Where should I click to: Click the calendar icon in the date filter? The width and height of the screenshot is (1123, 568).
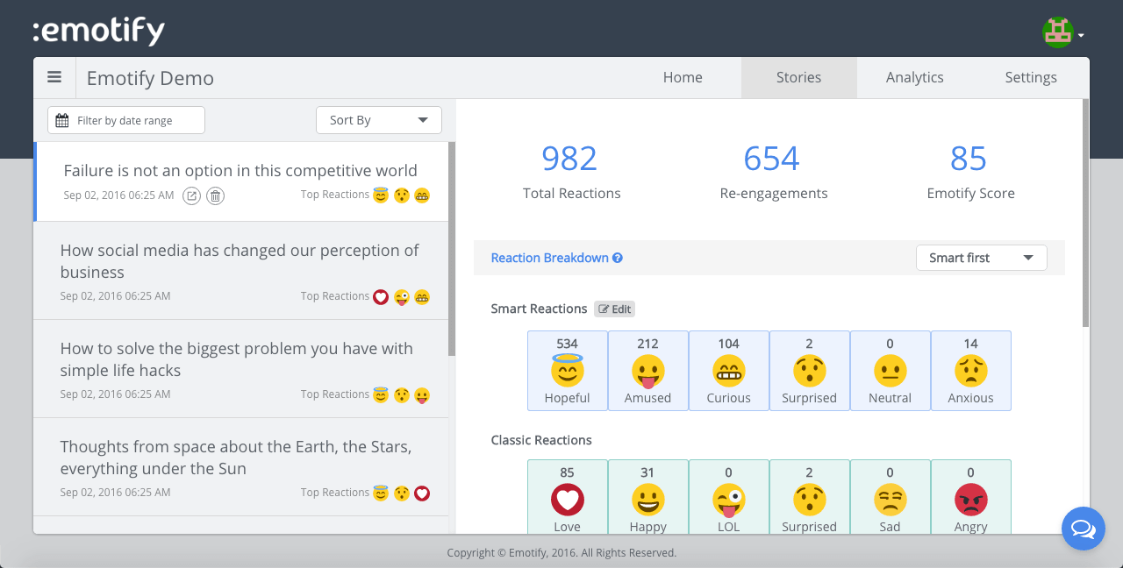62,120
